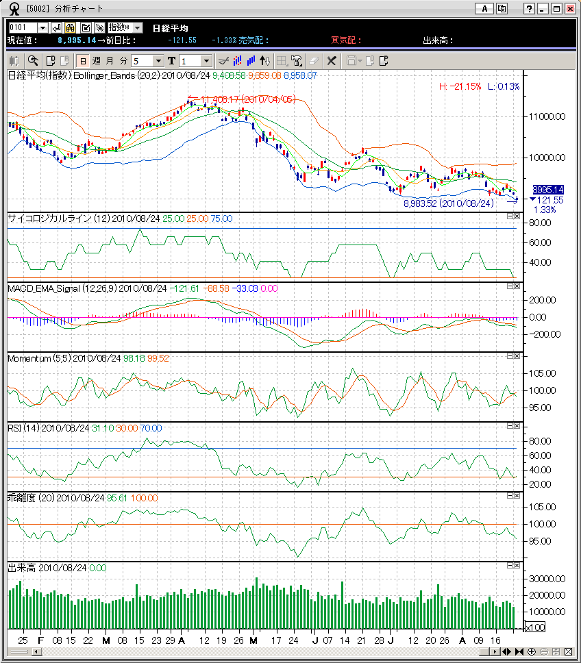This screenshot has height=663, width=581.
Task: Switch to weekly (週) chart period
Action: click(96, 61)
